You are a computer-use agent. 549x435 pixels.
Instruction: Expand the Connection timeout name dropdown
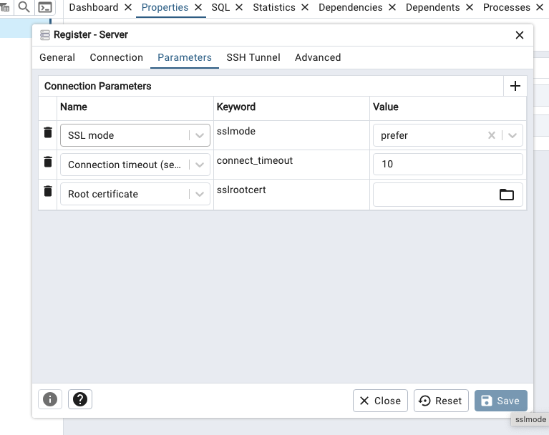tap(198, 165)
